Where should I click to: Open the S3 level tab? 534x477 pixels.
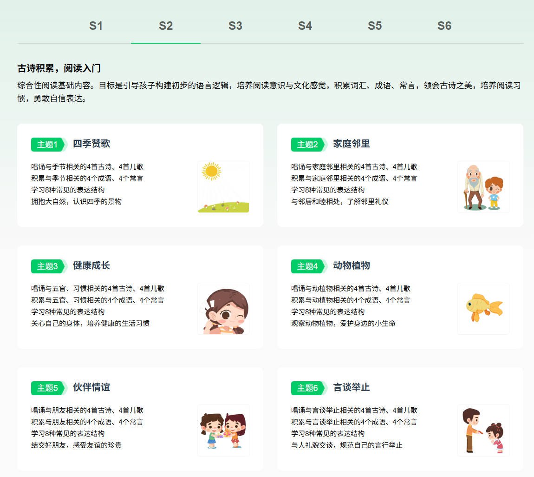[x=235, y=26]
